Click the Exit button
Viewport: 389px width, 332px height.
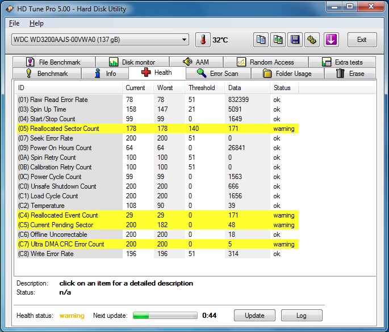point(362,40)
